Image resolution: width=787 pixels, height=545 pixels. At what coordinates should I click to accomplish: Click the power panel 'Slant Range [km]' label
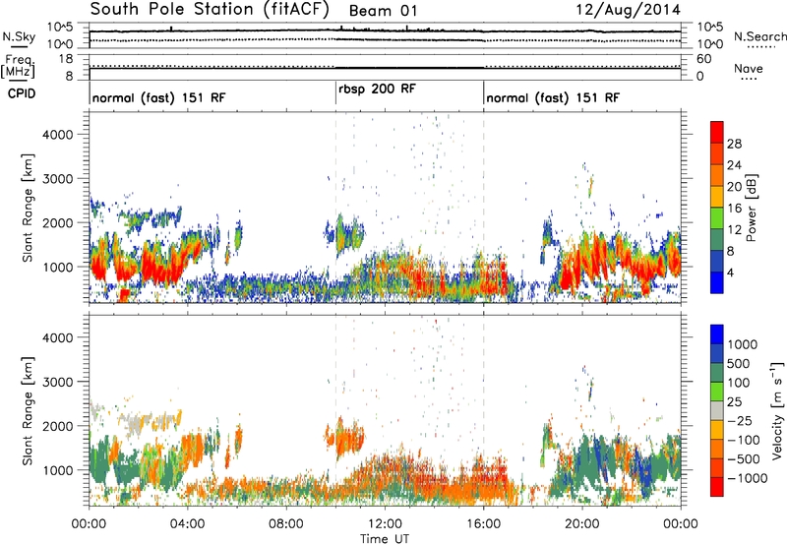tap(28, 208)
